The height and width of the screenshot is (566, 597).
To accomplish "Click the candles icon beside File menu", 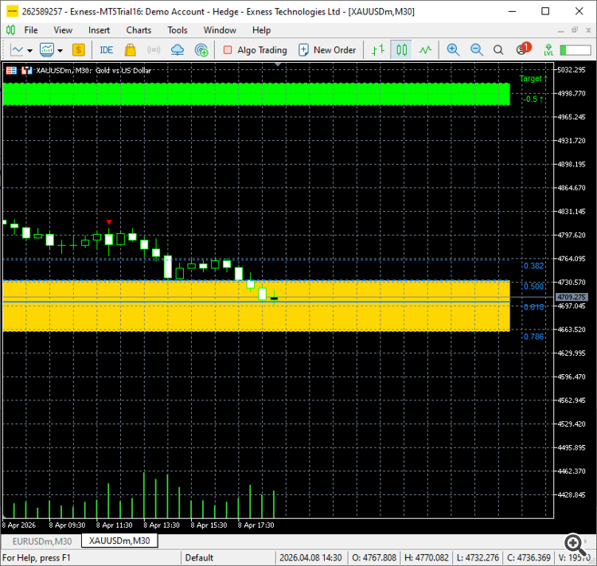I will [x=10, y=30].
